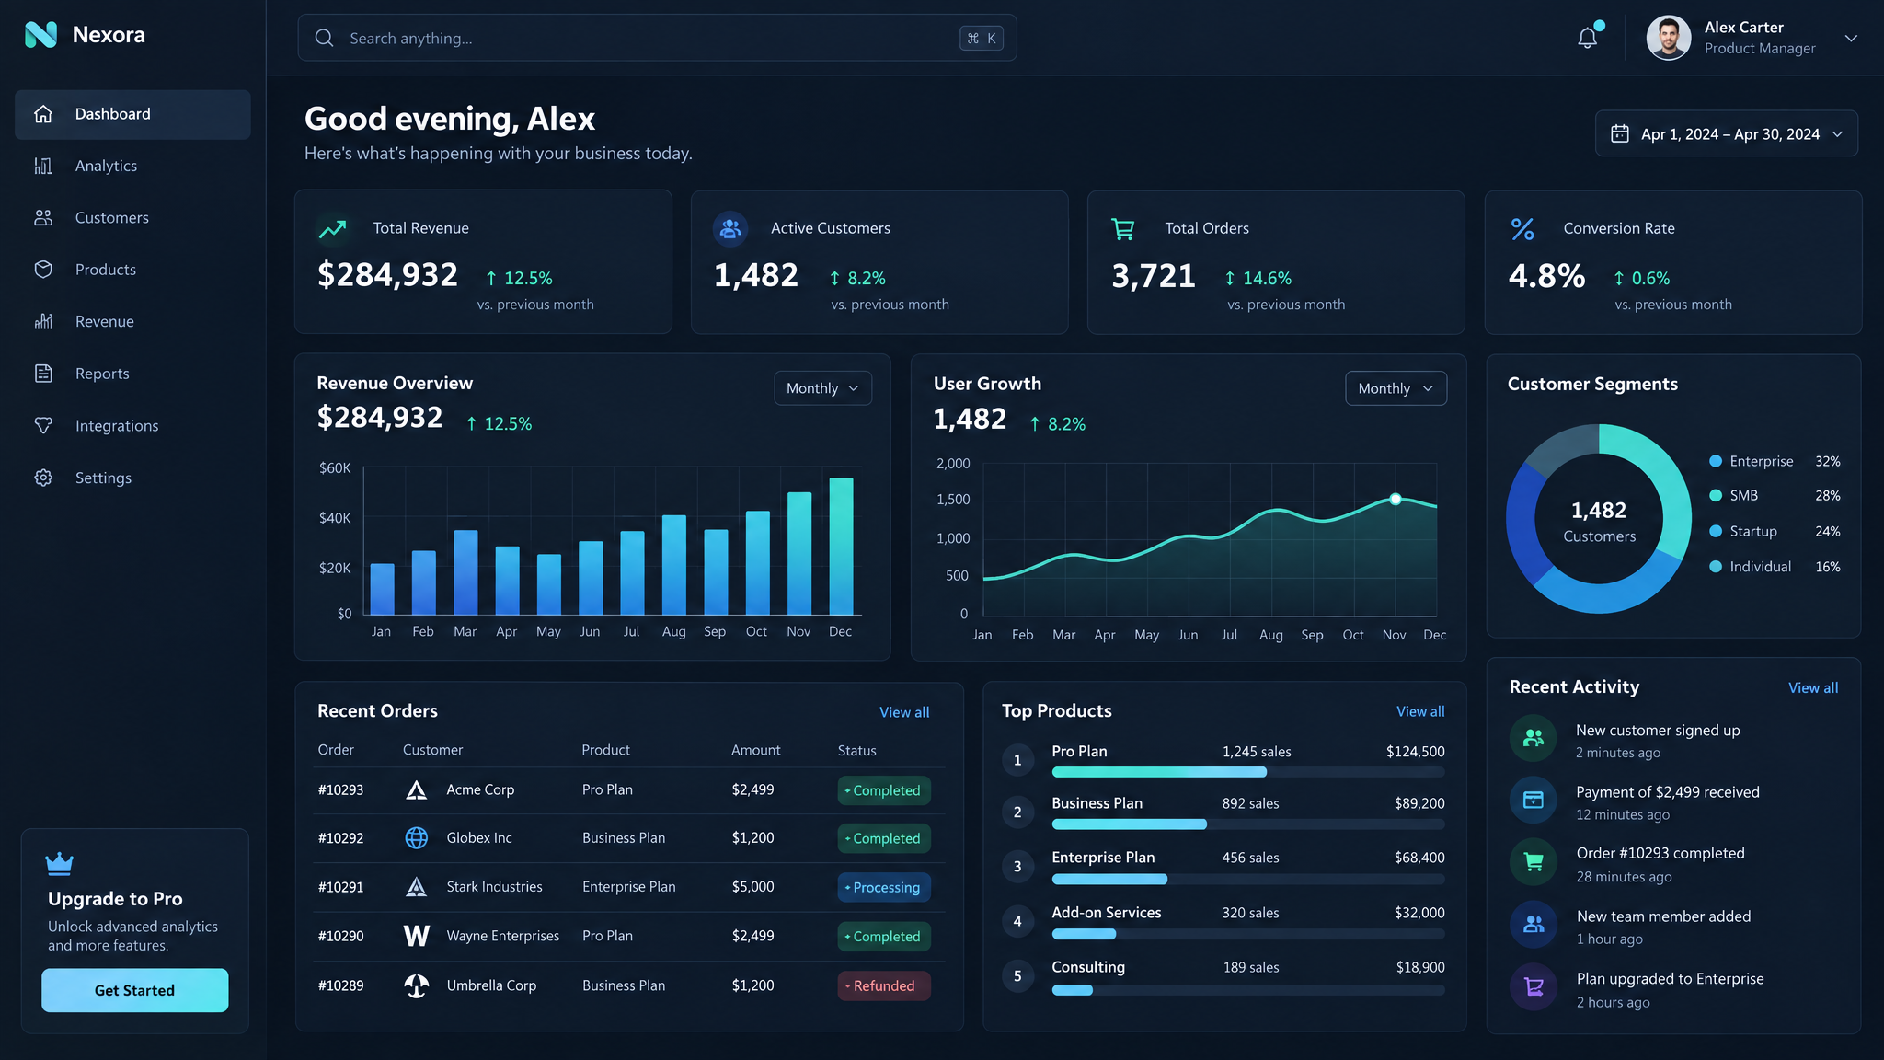
Task: Click the Business Plan sales progress bar
Action: point(1248,824)
